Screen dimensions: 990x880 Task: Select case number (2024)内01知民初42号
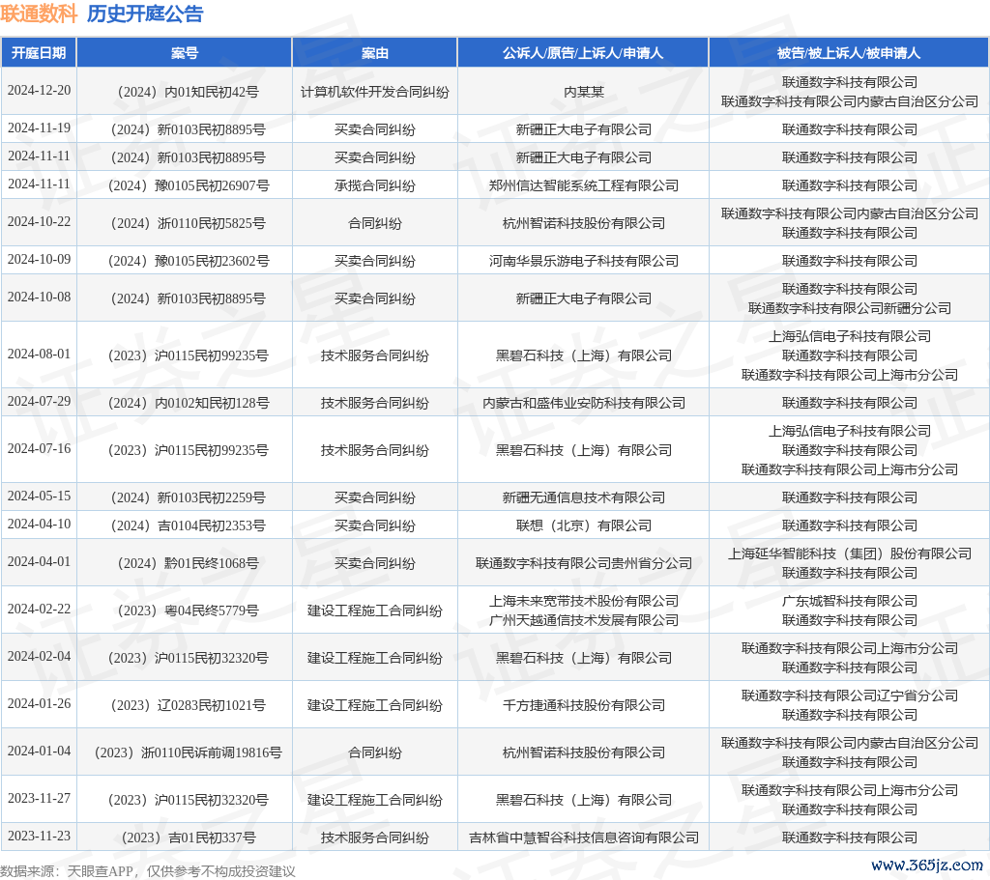[x=189, y=92]
